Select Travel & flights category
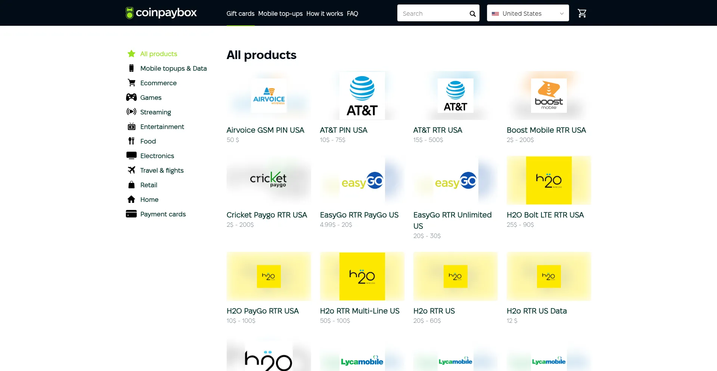The width and height of the screenshot is (717, 371). pos(162,170)
